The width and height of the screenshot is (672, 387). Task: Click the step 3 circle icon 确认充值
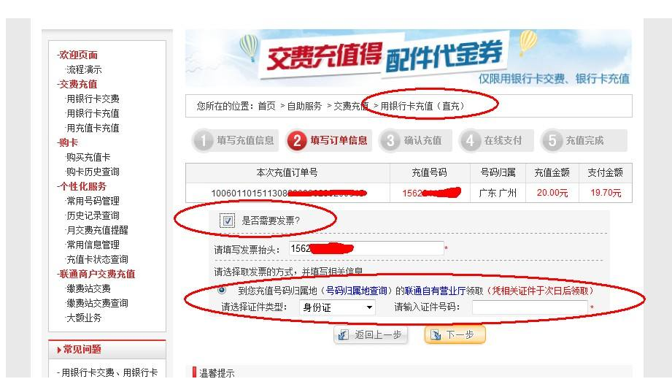tap(390, 140)
